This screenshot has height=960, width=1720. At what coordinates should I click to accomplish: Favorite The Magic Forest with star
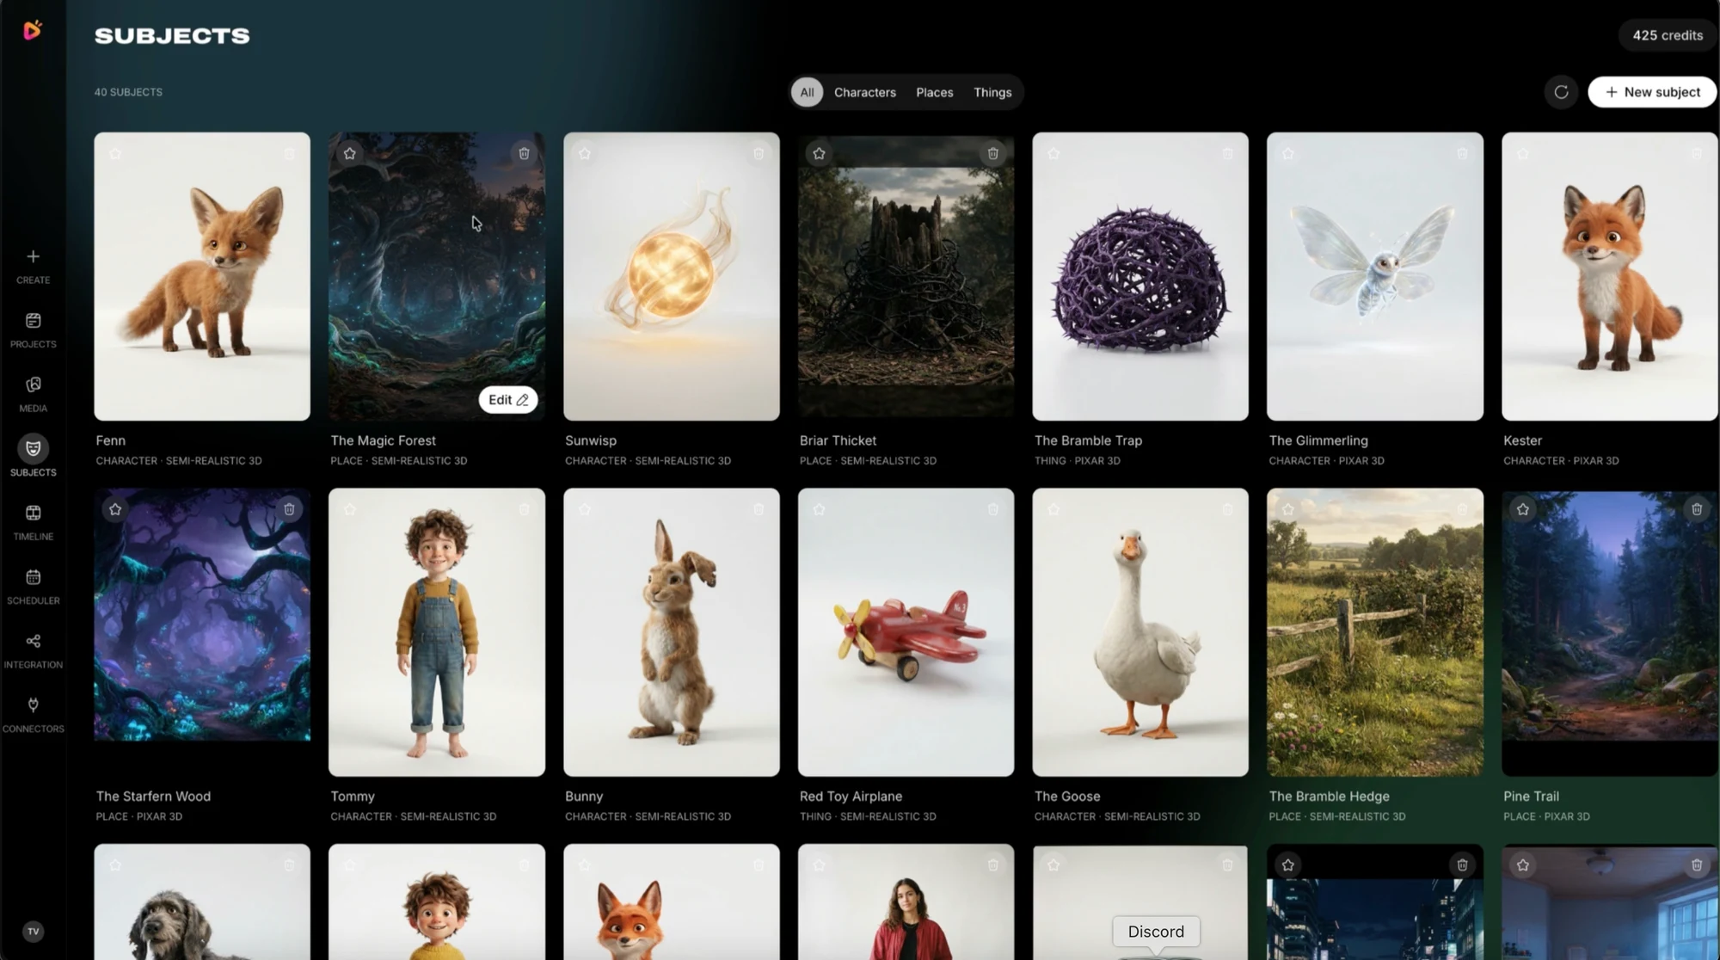click(x=349, y=153)
